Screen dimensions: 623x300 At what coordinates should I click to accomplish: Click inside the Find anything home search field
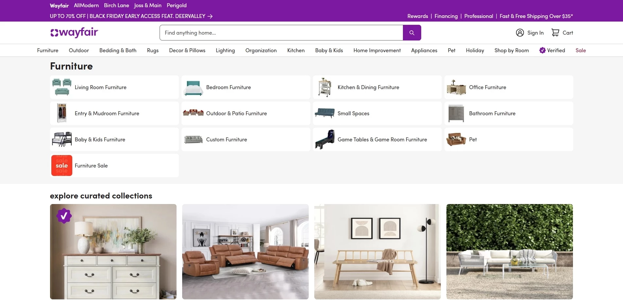(281, 33)
